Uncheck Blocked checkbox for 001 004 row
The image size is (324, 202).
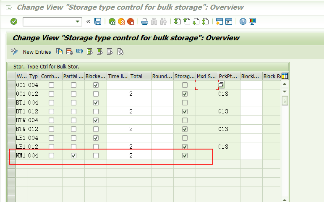coord(96,85)
